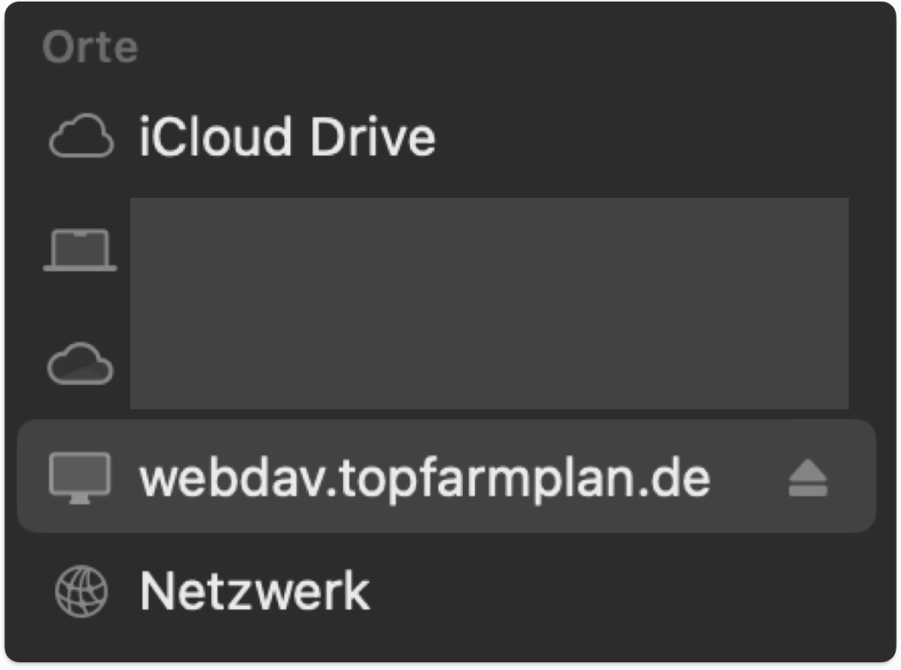Select the redacted location beside the laptop icon
This screenshot has width=901, height=670.
pos(488,250)
